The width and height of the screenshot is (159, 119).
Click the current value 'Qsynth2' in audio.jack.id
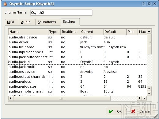[x=87, y=62]
